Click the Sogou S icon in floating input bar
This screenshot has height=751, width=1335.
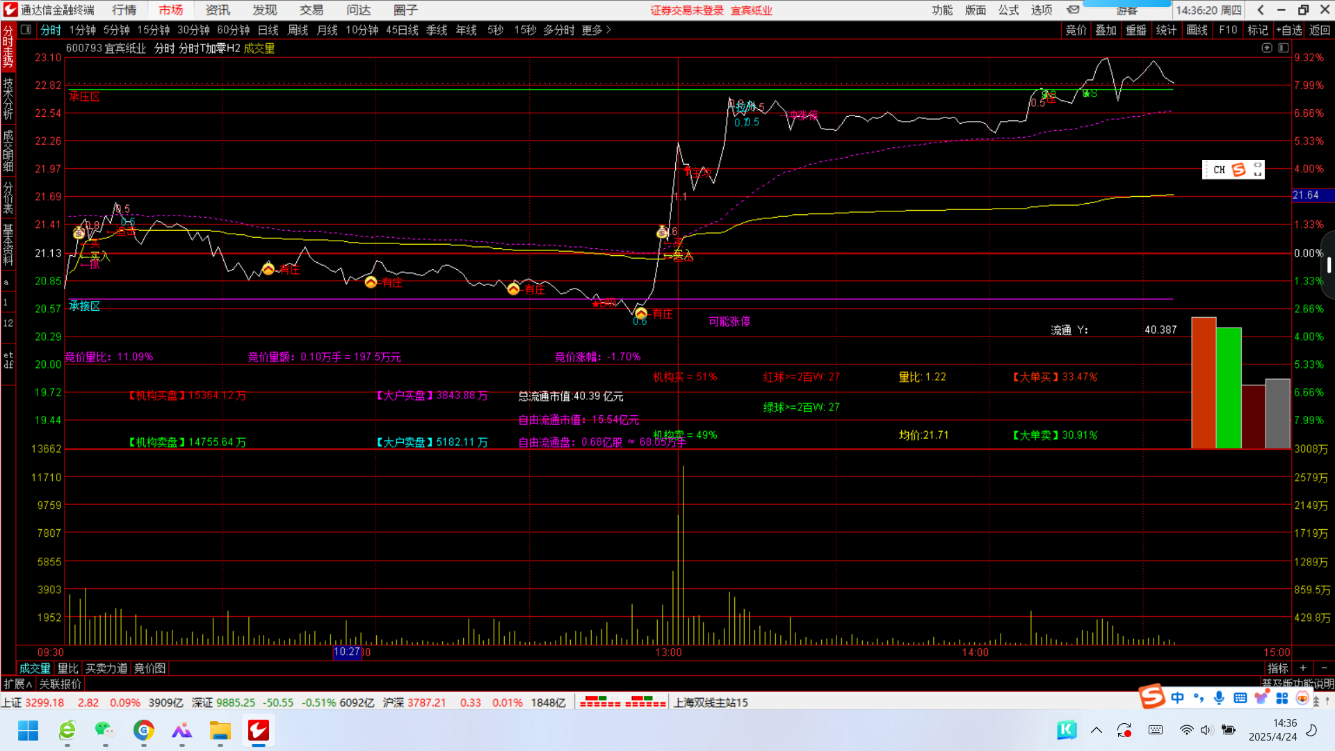[1238, 170]
